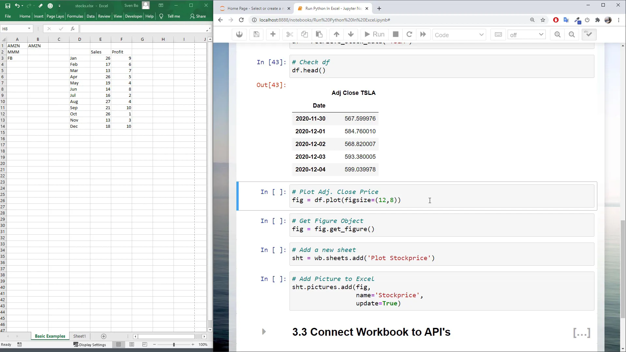
Task: Restart the kernel via circular arrow icon
Action: point(409,35)
